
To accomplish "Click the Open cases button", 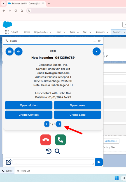I will coord(78,105).
